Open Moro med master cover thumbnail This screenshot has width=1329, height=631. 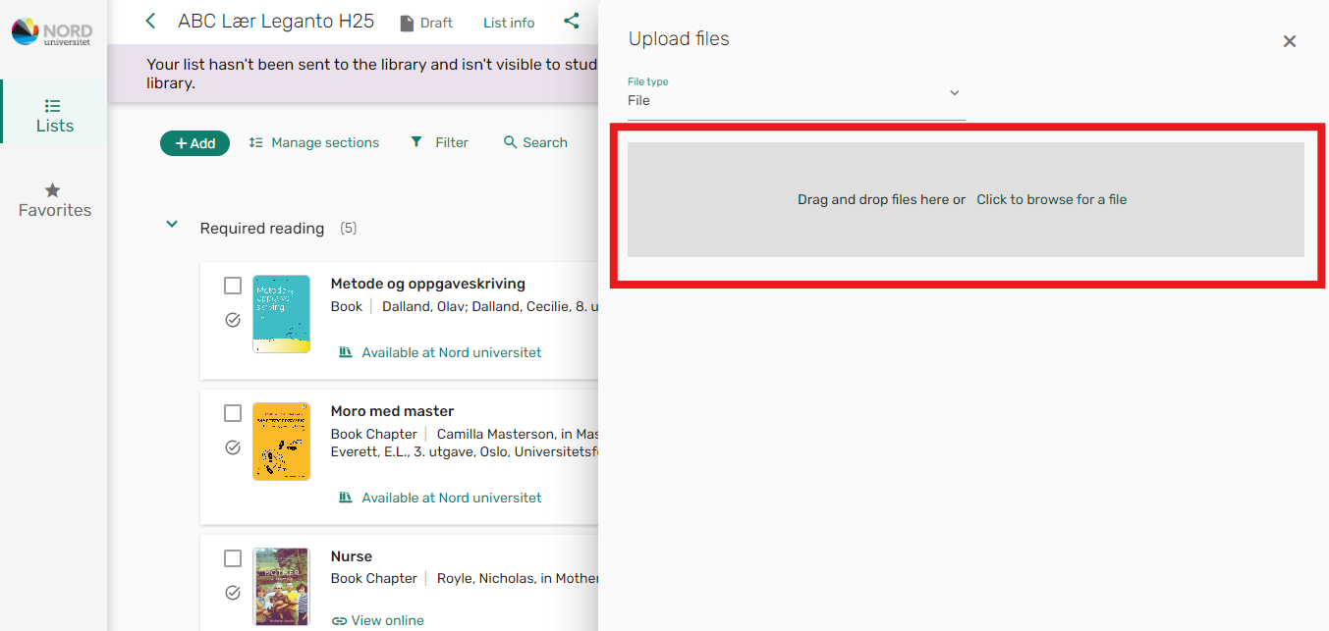pyautogui.click(x=281, y=442)
